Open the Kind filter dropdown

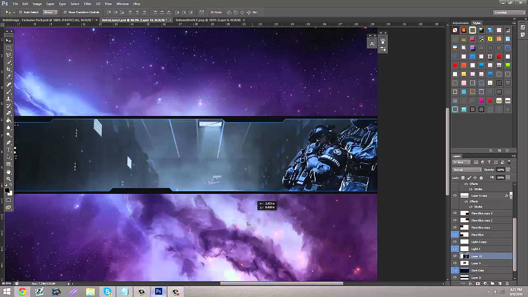(462, 162)
